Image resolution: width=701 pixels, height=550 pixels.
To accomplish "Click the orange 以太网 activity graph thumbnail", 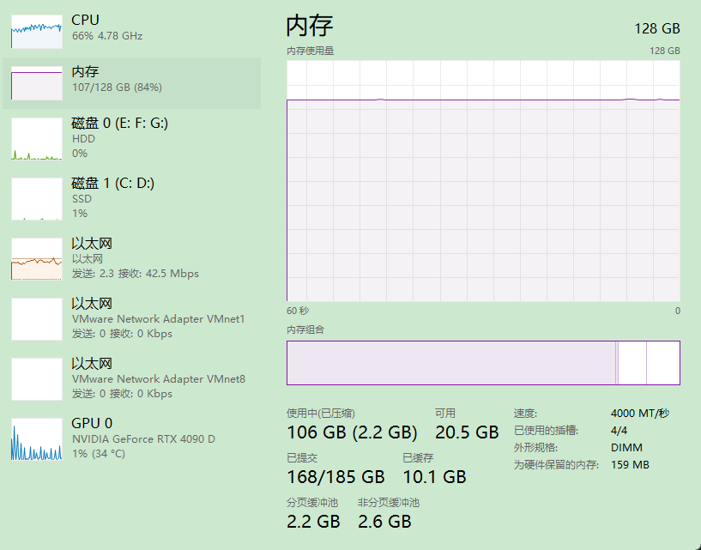I will click(37, 259).
